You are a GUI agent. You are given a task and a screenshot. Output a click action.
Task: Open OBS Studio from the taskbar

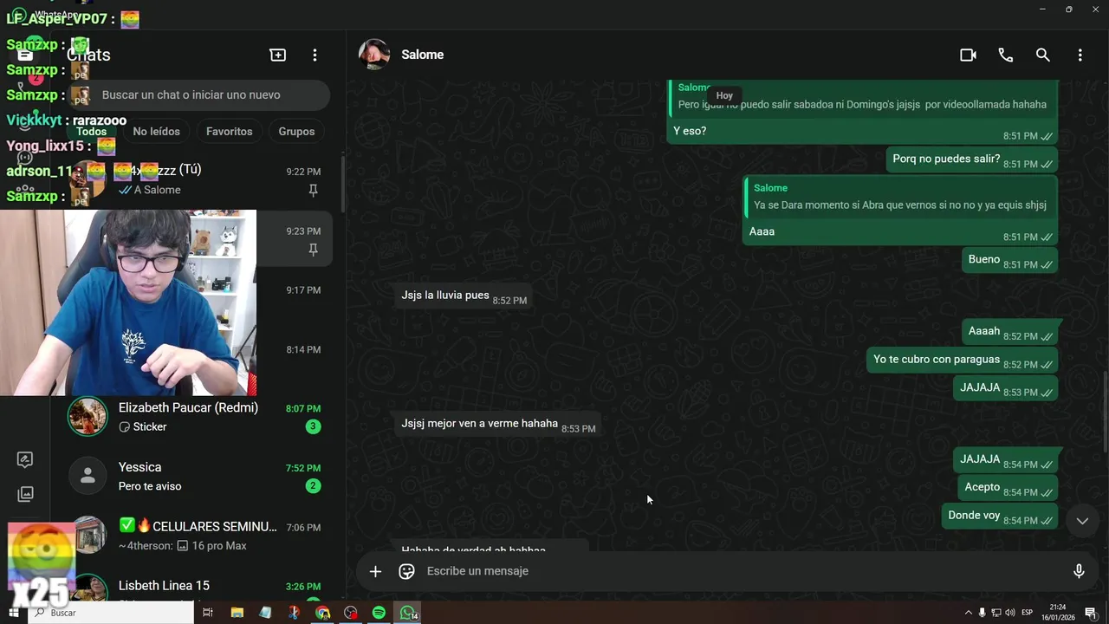(x=351, y=613)
